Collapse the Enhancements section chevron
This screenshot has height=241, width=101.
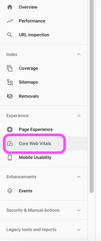79,177
